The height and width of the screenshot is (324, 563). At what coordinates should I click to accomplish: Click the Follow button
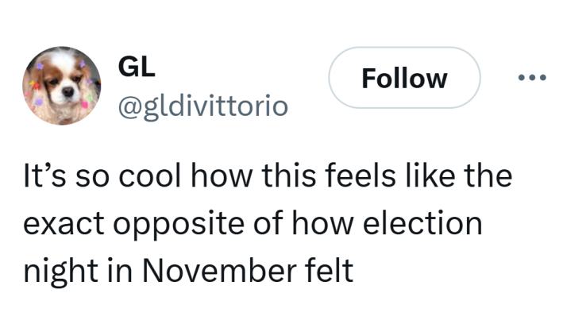coord(404,78)
